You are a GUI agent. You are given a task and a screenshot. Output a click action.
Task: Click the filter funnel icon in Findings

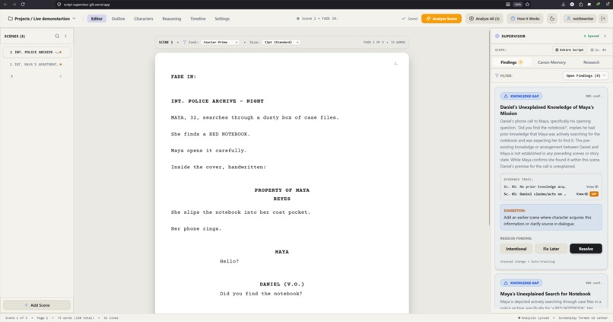(497, 75)
